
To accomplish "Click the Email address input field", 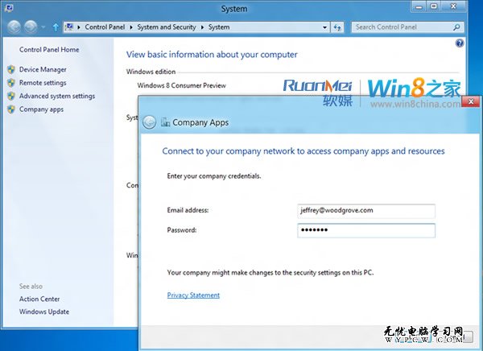I will click(366, 211).
